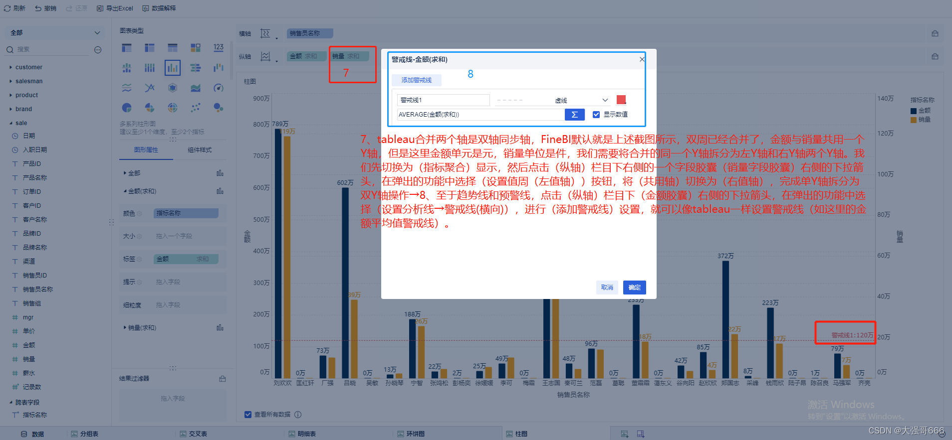Click the red warning line color swatch
The height and width of the screenshot is (440, 952).
(621, 100)
